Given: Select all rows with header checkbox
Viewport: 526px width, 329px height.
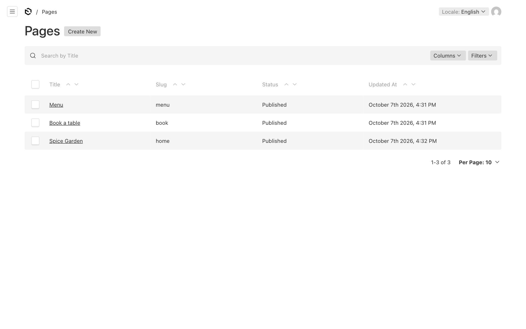Looking at the screenshot, I should click(35, 84).
